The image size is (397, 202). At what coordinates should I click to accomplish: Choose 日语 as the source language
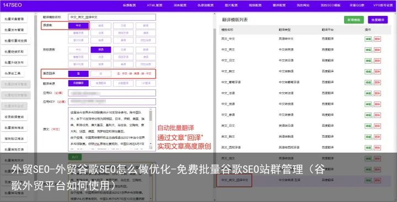point(124,25)
